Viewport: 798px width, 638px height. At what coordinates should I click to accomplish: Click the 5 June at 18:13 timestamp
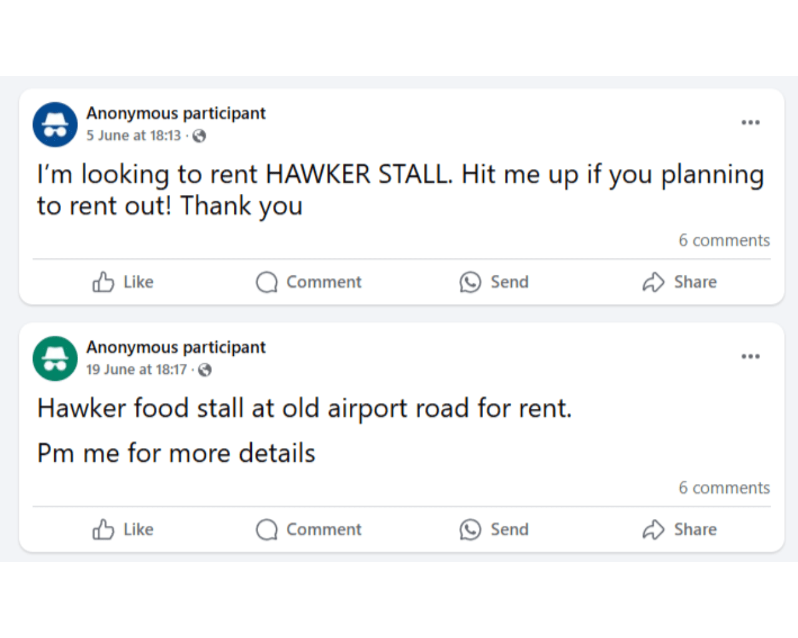click(x=133, y=135)
